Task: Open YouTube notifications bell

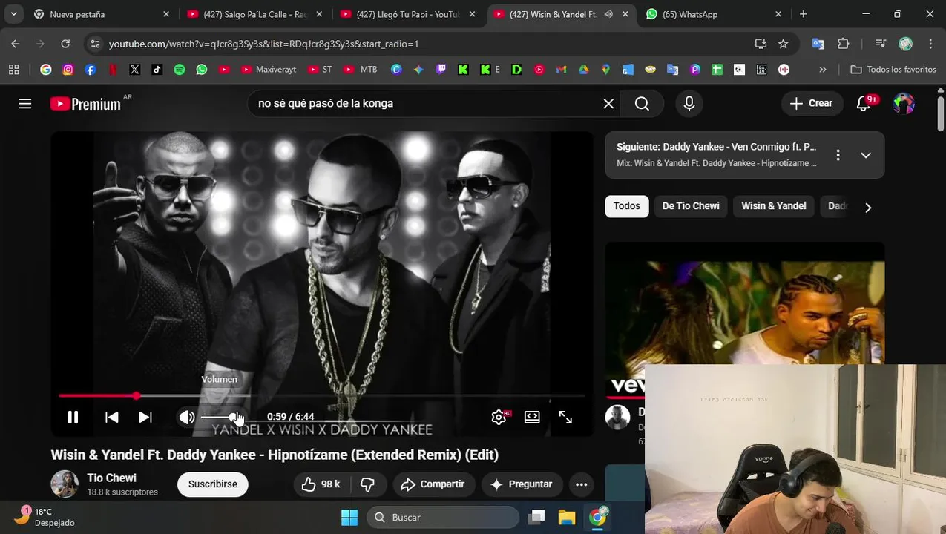Action: pyautogui.click(x=864, y=103)
